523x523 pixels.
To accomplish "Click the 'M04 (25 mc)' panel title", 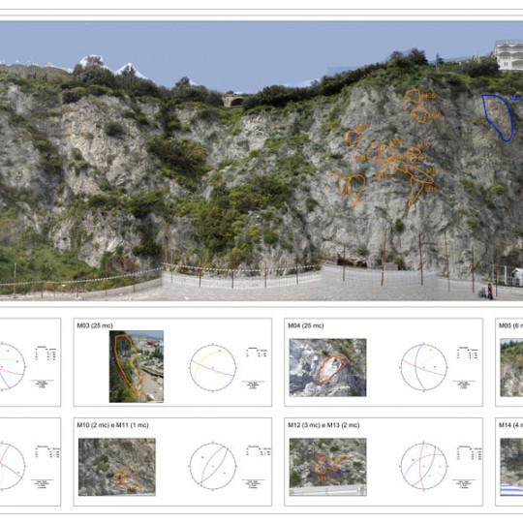I will pyautogui.click(x=305, y=325).
